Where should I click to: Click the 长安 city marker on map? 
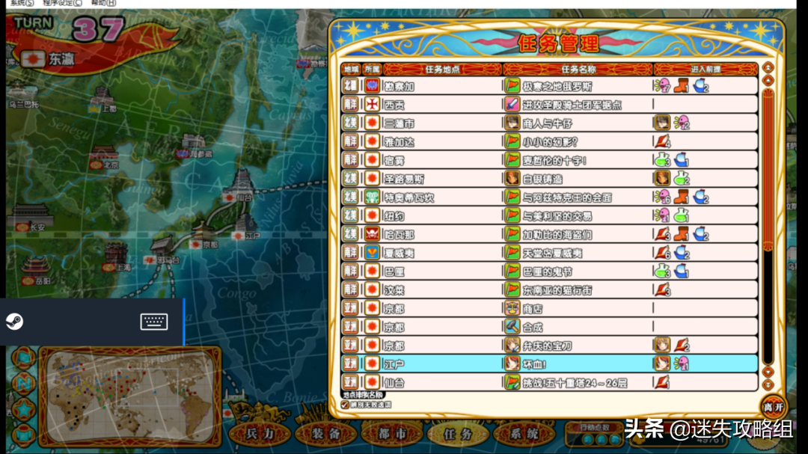[x=31, y=218]
